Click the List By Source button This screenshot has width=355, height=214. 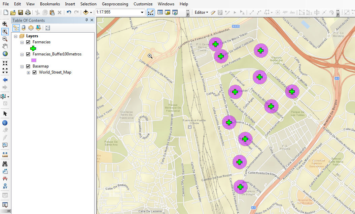[x=24, y=28]
